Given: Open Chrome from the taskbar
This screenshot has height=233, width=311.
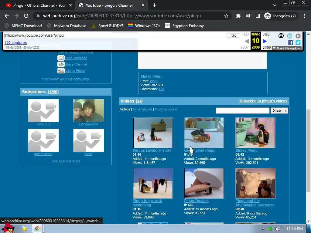Looking at the screenshot, I should click(x=37, y=229).
